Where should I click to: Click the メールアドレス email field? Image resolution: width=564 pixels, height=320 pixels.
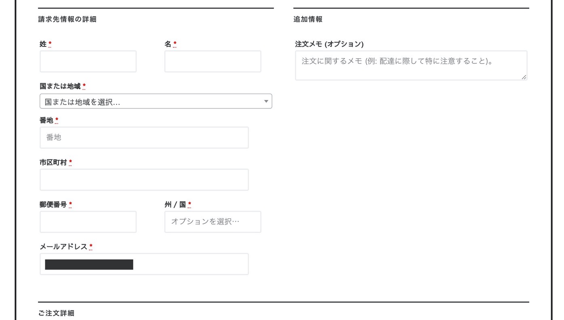click(144, 264)
